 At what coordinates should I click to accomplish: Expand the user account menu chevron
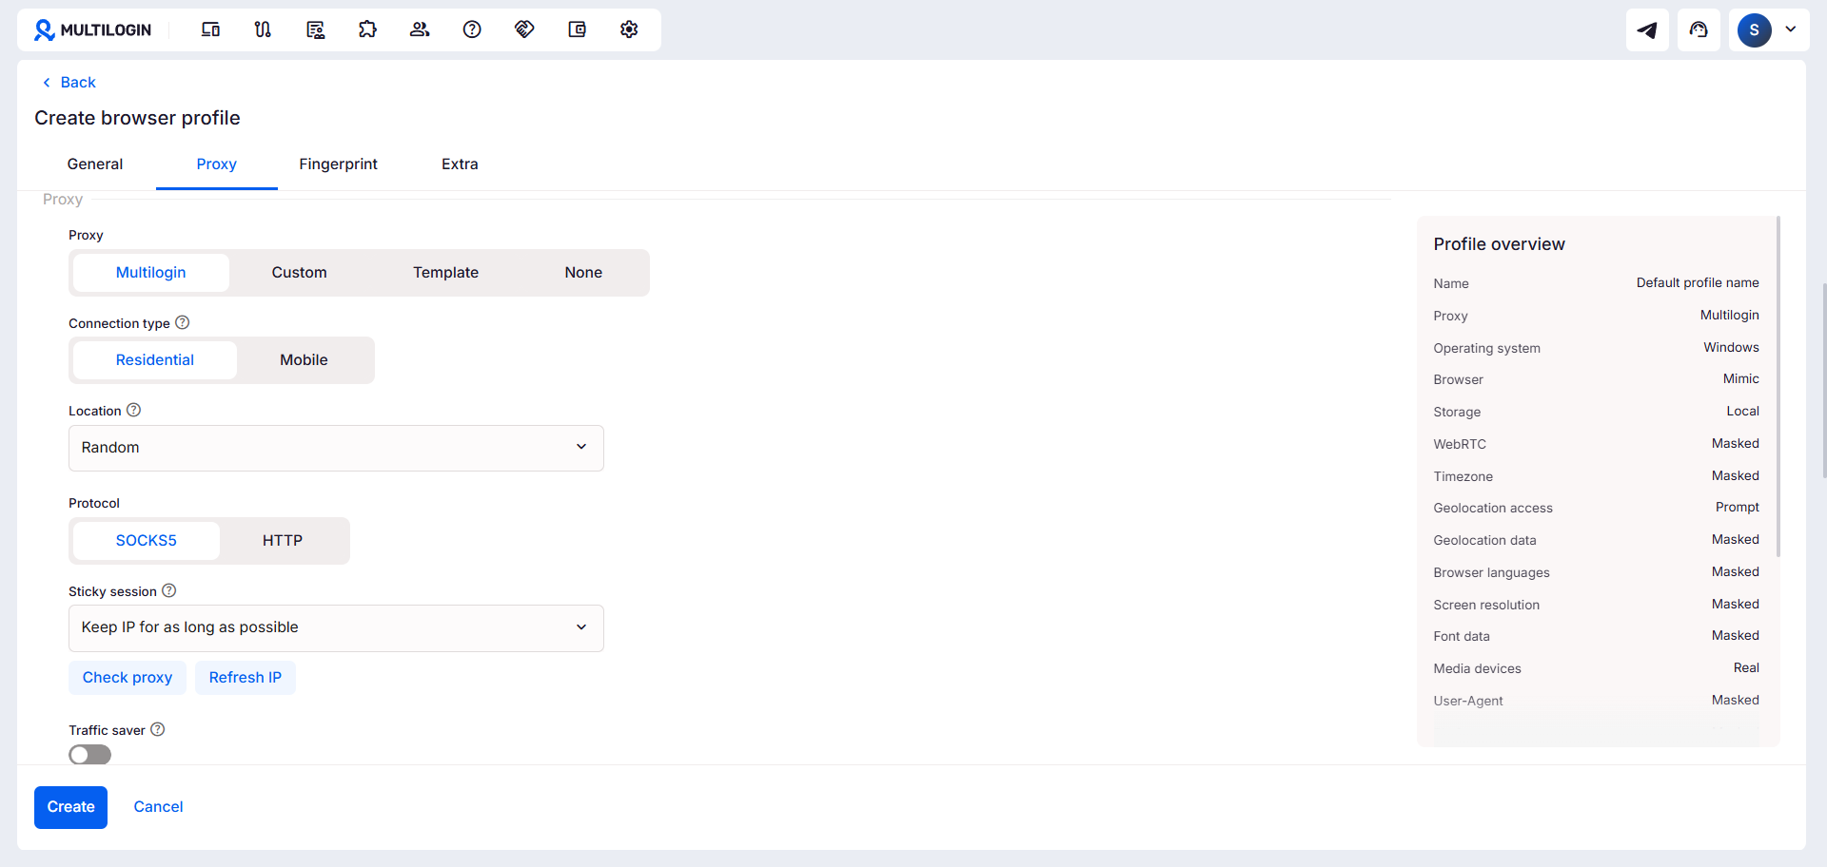1791,29
